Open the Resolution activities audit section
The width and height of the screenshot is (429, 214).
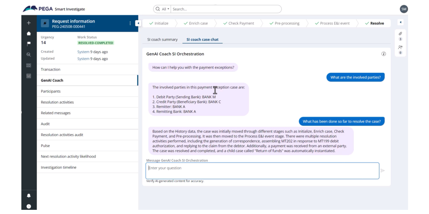(x=88, y=135)
